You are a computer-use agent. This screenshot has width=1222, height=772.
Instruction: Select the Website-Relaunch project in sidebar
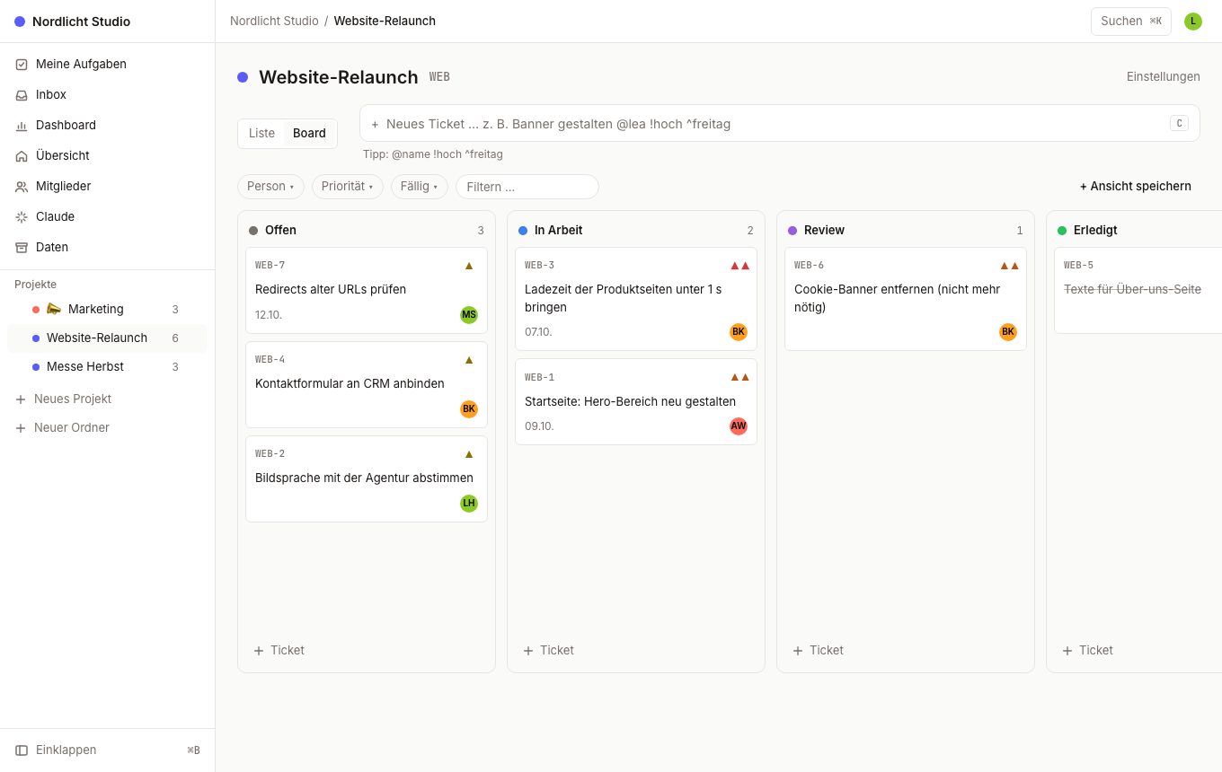108,338
